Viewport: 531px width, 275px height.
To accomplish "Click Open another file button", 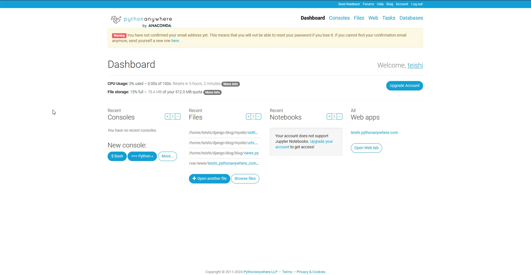I will (x=209, y=179).
